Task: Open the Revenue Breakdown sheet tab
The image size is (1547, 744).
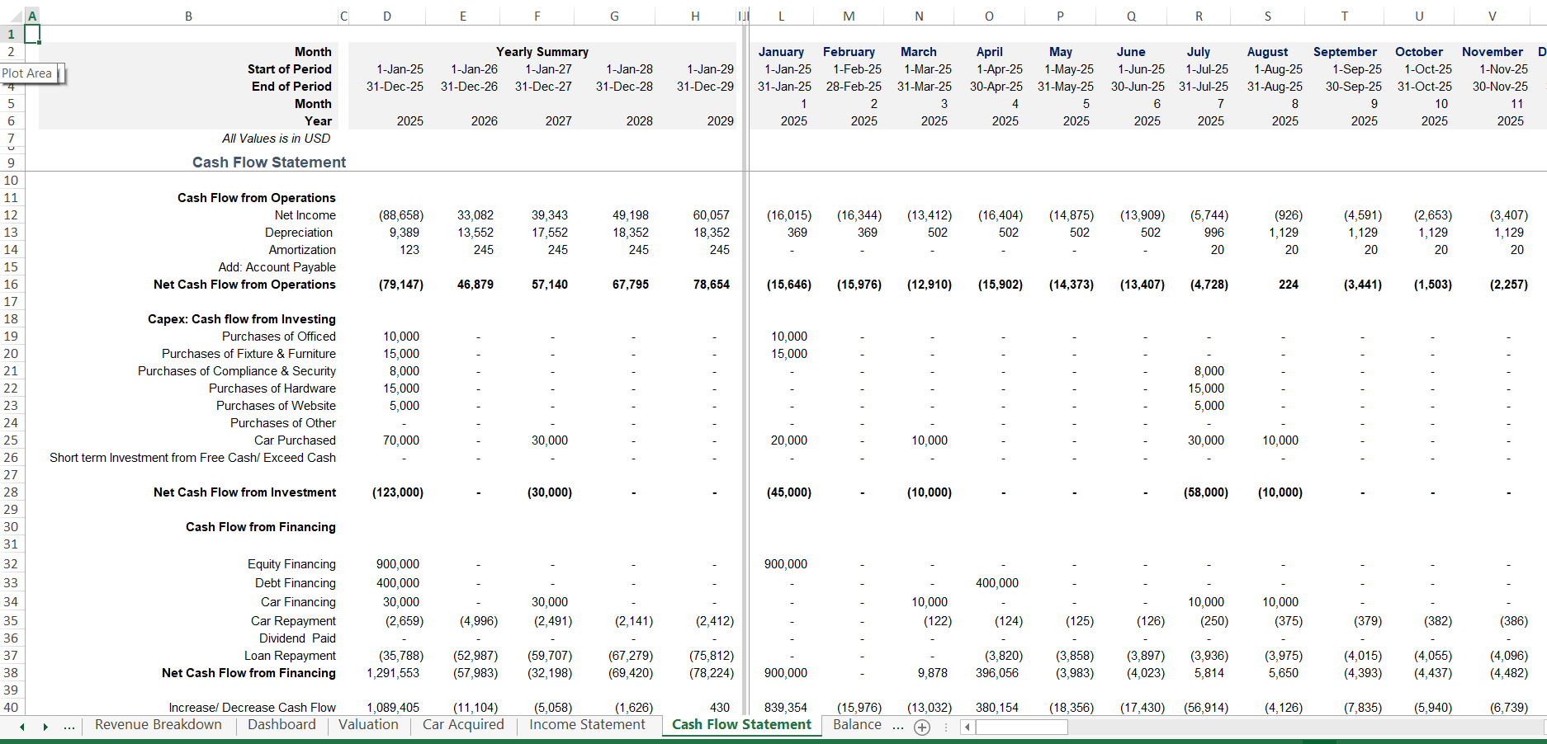Action: (158, 725)
